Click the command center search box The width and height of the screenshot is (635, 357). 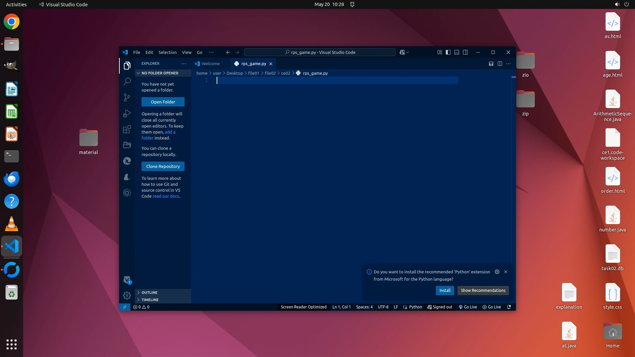pos(319,52)
